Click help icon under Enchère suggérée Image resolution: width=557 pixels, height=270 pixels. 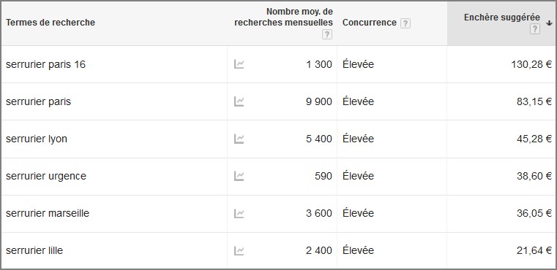point(534,29)
